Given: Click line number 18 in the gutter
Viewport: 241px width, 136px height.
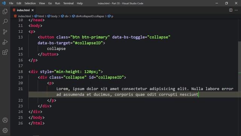Looking at the screenshot, I should pyautogui.click(x=20, y=72).
